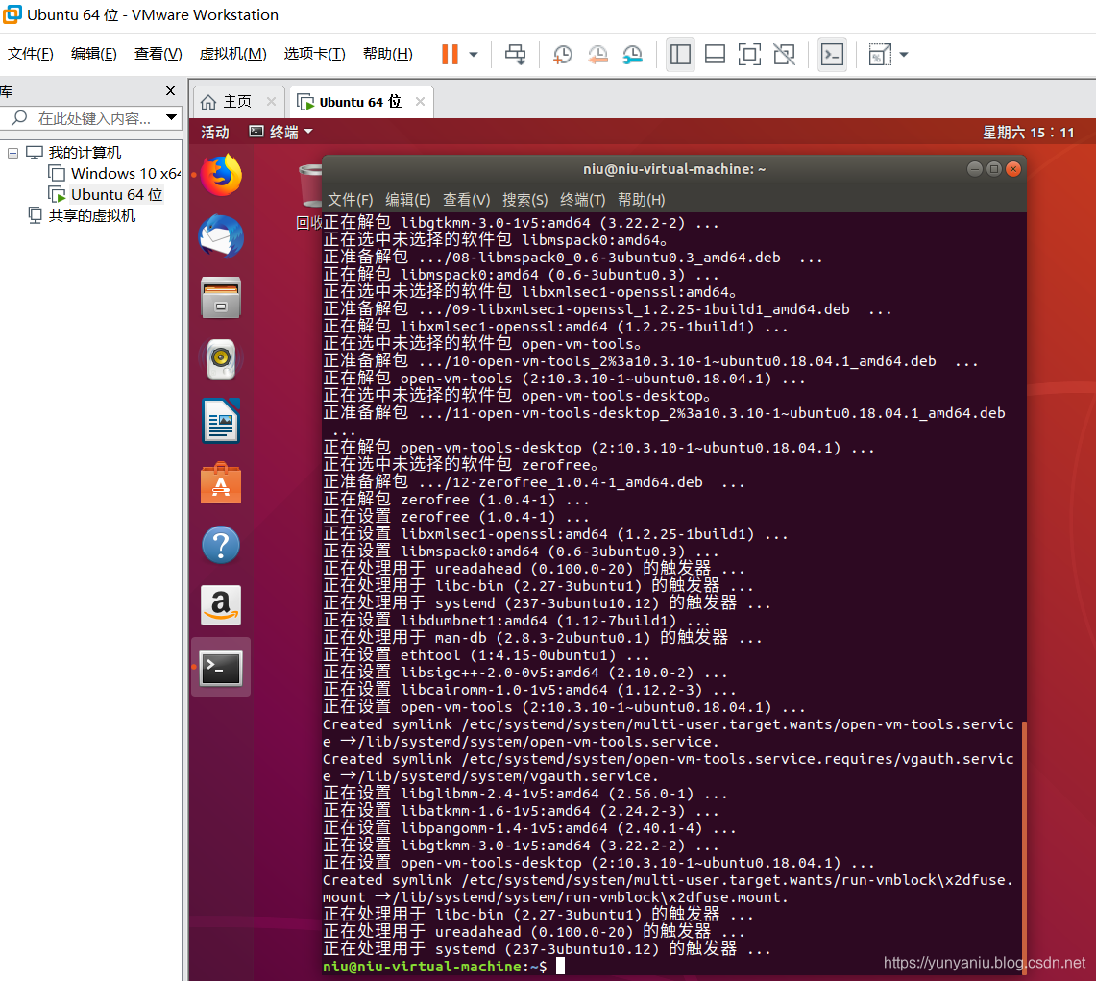Close the 主页 tab
The height and width of the screenshot is (981, 1096).
pyautogui.click(x=271, y=102)
